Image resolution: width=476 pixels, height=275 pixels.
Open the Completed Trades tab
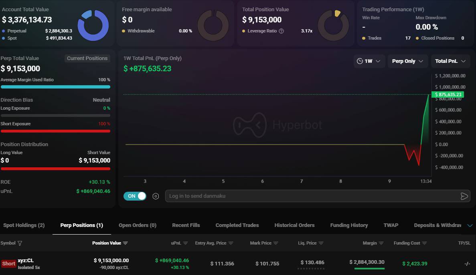click(237, 225)
